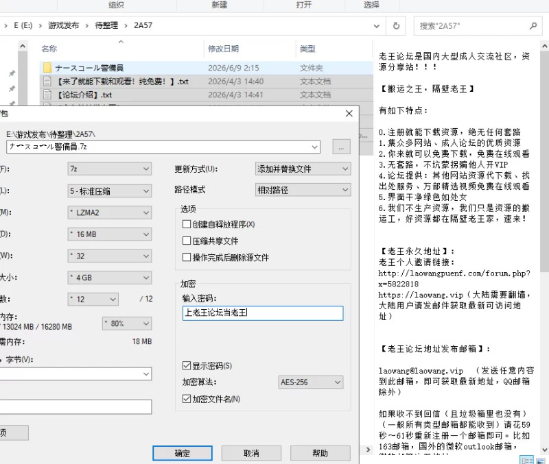Sort by 修改日期 column header
This screenshot has height=464, width=549.
click(224, 49)
